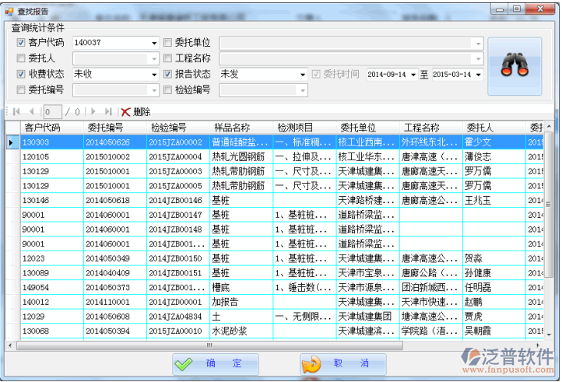Open the 报告状态 dropdown showing 未发
Image resolution: width=562 pixels, height=382 pixels.
303,75
